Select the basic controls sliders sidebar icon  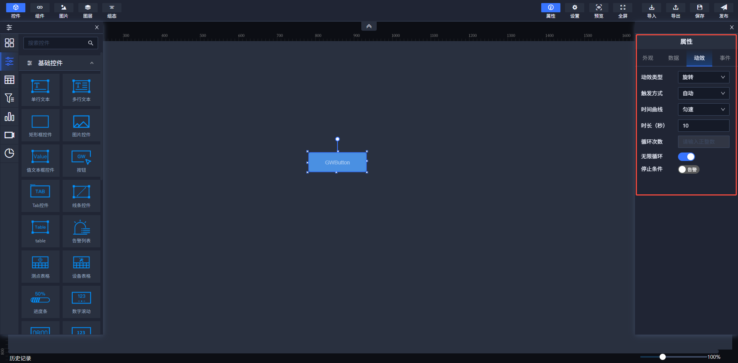coord(9,61)
